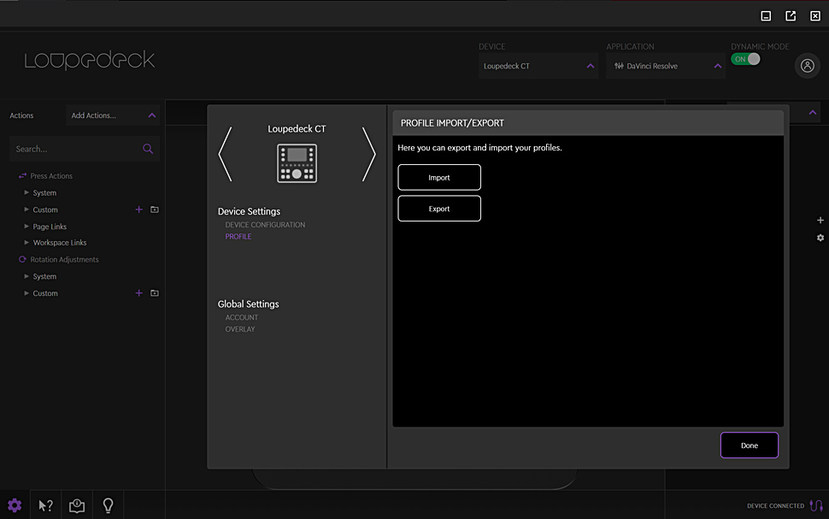Close the Loupedeck window
Screen dimensions: 829x519
click(815, 16)
